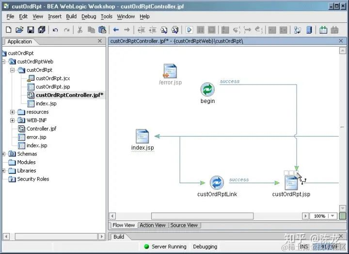Image resolution: width=349 pixels, height=254 pixels.
Task: Click the Stop debug icon
Action: click(211, 30)
